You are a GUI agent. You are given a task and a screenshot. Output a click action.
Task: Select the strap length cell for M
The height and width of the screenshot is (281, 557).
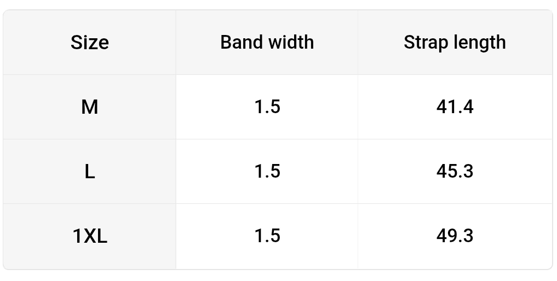455,107
